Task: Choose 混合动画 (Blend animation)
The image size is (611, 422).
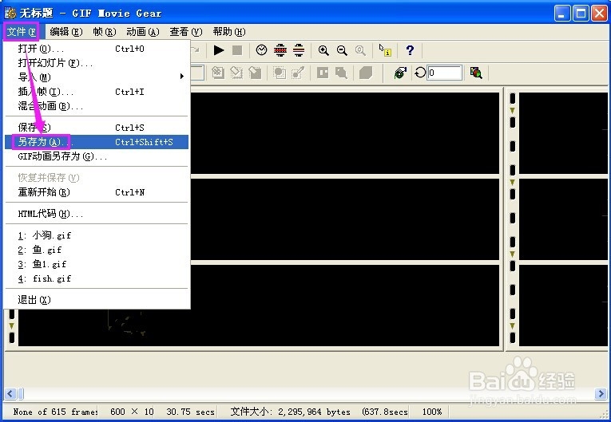Action: coord(97,106)
